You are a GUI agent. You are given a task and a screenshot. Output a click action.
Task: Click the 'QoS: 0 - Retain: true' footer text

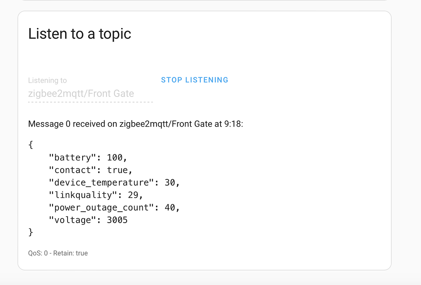(x=58, y=253)
